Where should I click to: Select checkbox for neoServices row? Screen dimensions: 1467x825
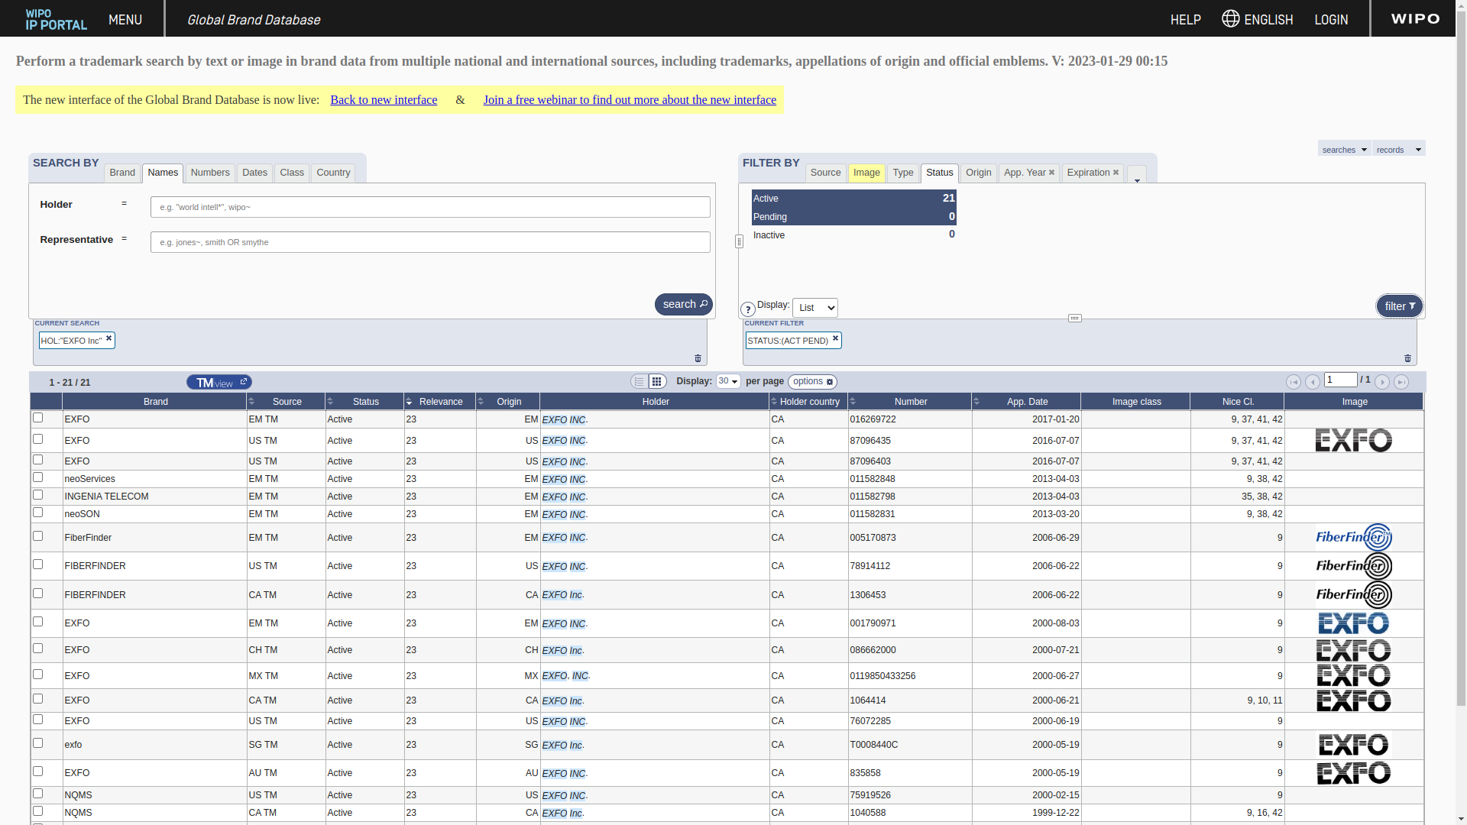click(38, 477)
